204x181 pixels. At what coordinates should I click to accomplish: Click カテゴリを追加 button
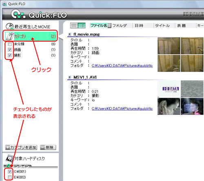point(21,147)
